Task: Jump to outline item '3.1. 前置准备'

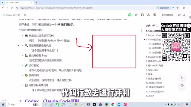Action: (155, 44)
